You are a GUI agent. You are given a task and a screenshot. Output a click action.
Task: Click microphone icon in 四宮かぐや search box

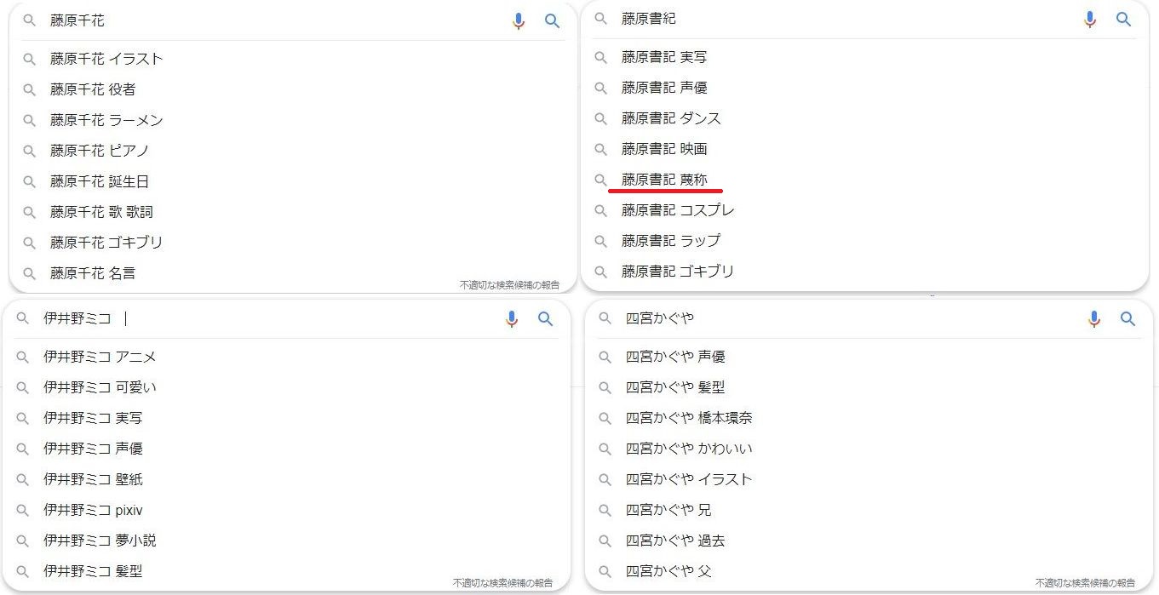1094,319
